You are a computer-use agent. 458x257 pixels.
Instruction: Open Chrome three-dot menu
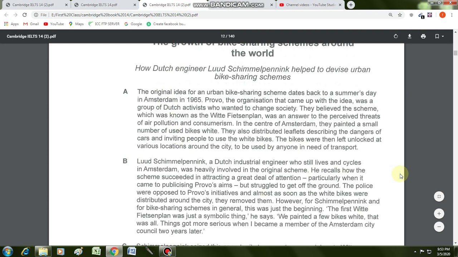point(452,15)
